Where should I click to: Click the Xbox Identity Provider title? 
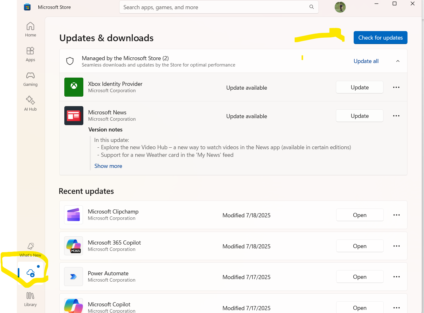(x=115, y=84)
